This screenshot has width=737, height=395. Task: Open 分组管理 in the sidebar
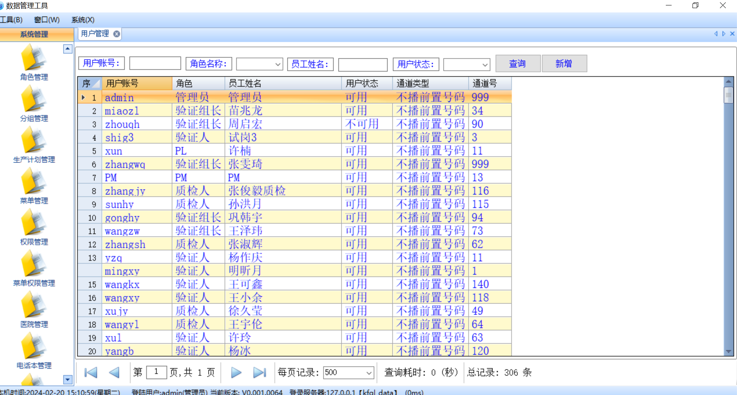click(x=34, y=104)
